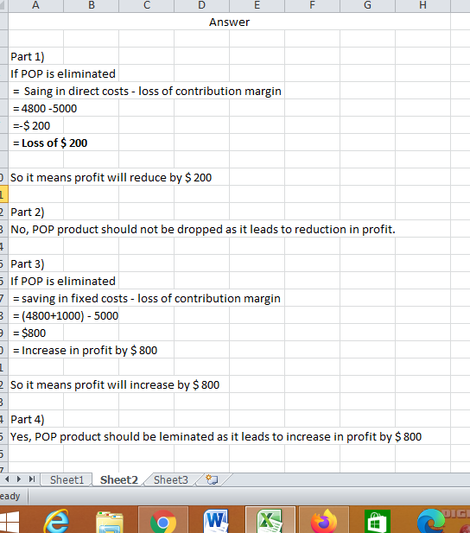The width and height of the screenshot is (470, 533).
Task: Click 'profit will increase by $ 800' cell
Action: coord(115,384)
